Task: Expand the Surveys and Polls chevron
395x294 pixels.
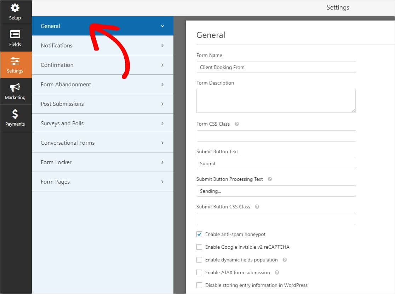Action: (162, 123)
